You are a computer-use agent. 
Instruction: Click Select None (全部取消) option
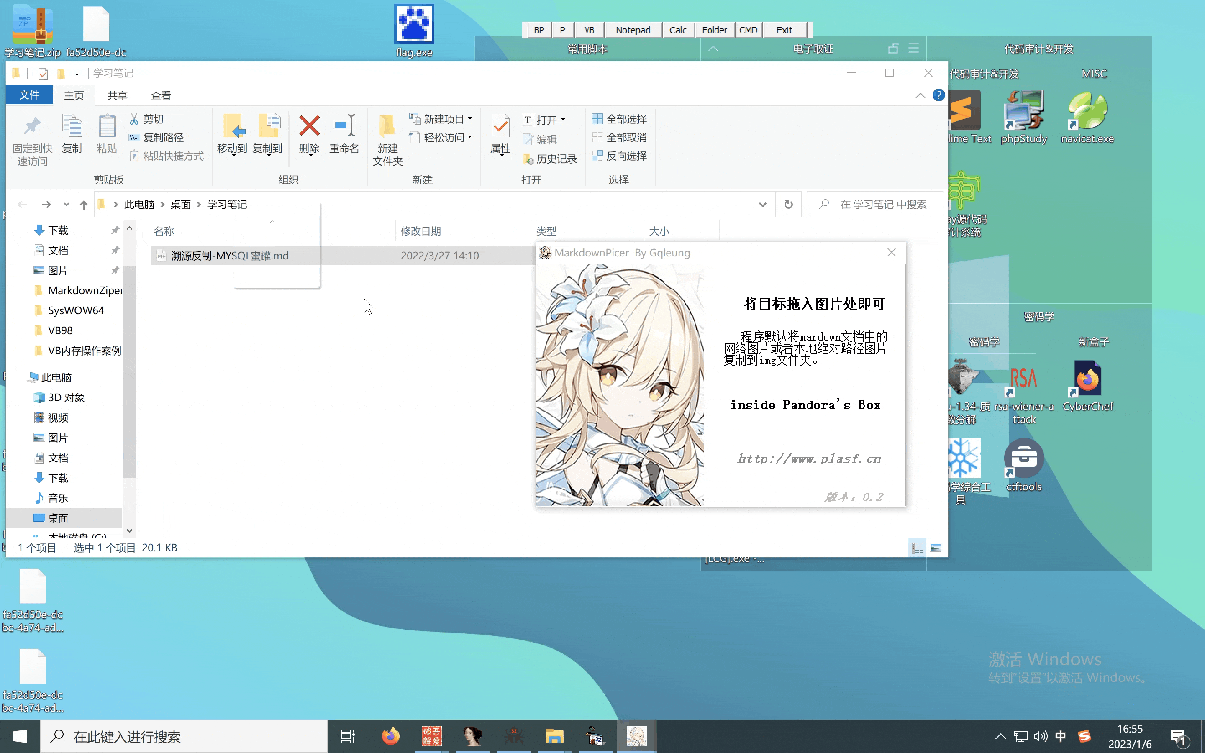619,138
